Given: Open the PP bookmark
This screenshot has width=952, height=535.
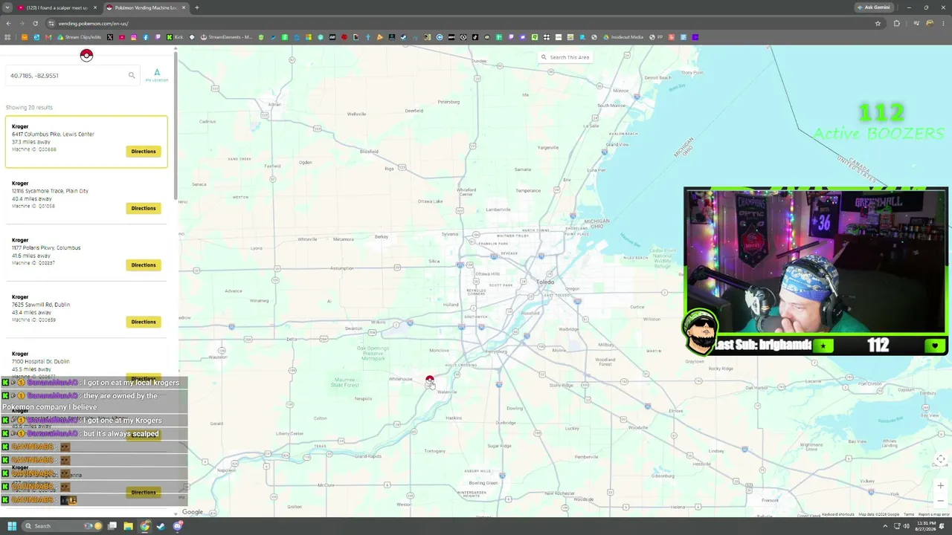Looking at the screenshot, I should 655,37.
